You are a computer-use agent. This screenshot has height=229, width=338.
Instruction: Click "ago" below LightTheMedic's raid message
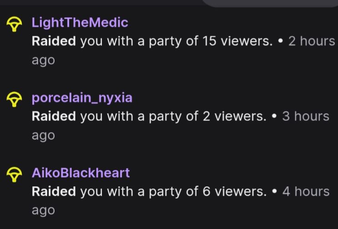43,61
